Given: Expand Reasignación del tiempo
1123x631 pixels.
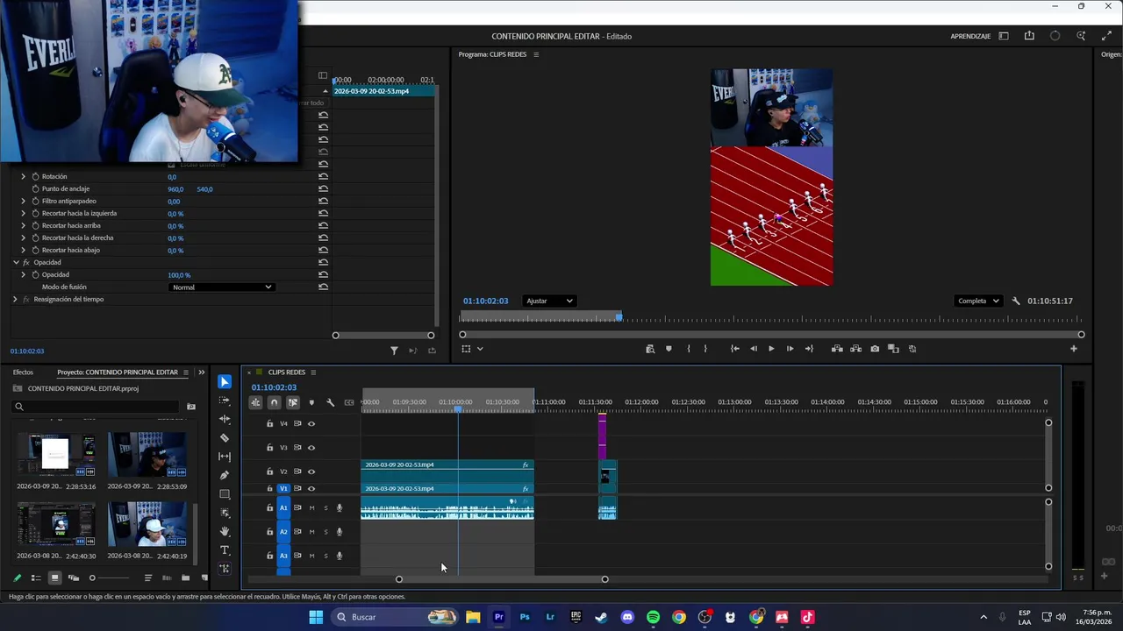Looking at the screenshot, I should (x=15, y=299).
